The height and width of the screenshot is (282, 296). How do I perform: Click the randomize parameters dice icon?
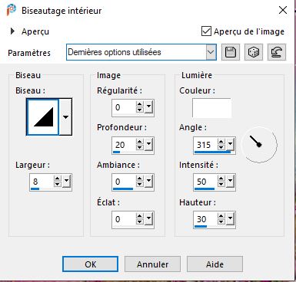click(254, 52)
